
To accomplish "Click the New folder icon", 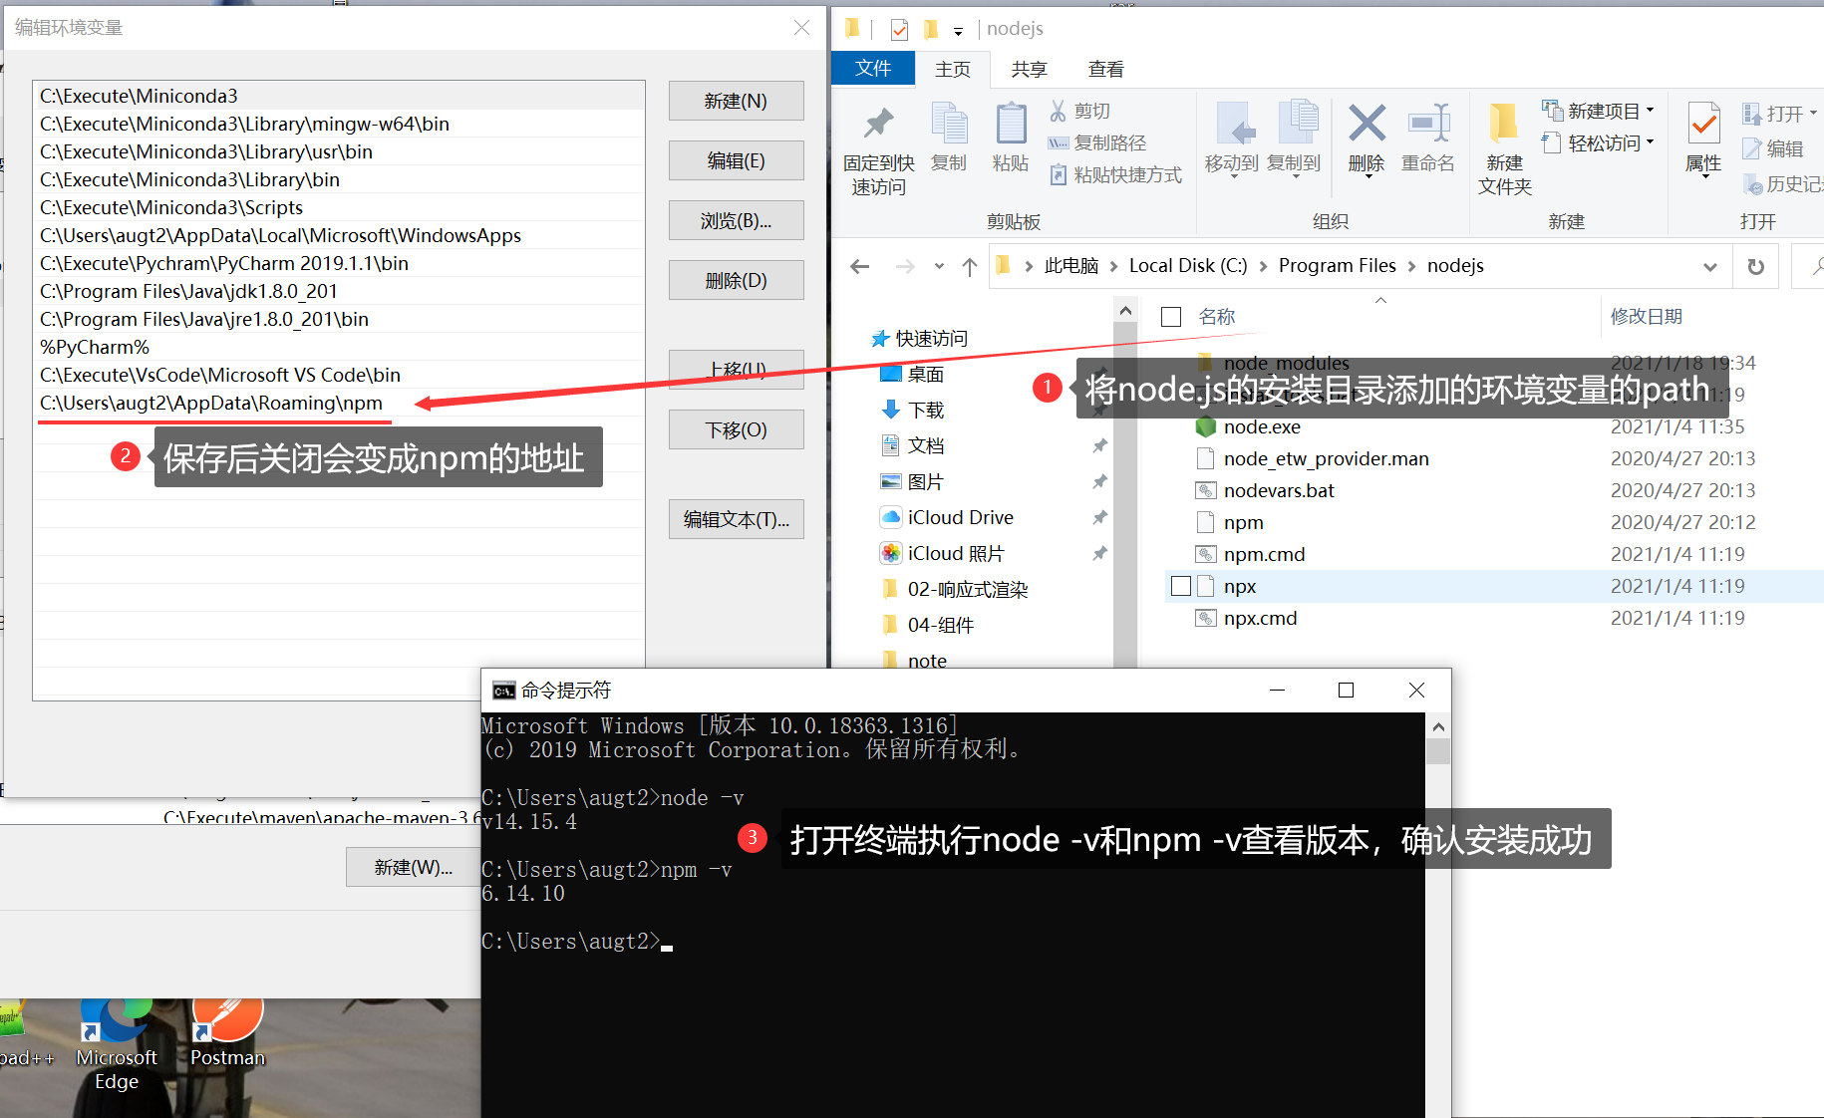I will pyautogui.click(x=1503, y=124).
